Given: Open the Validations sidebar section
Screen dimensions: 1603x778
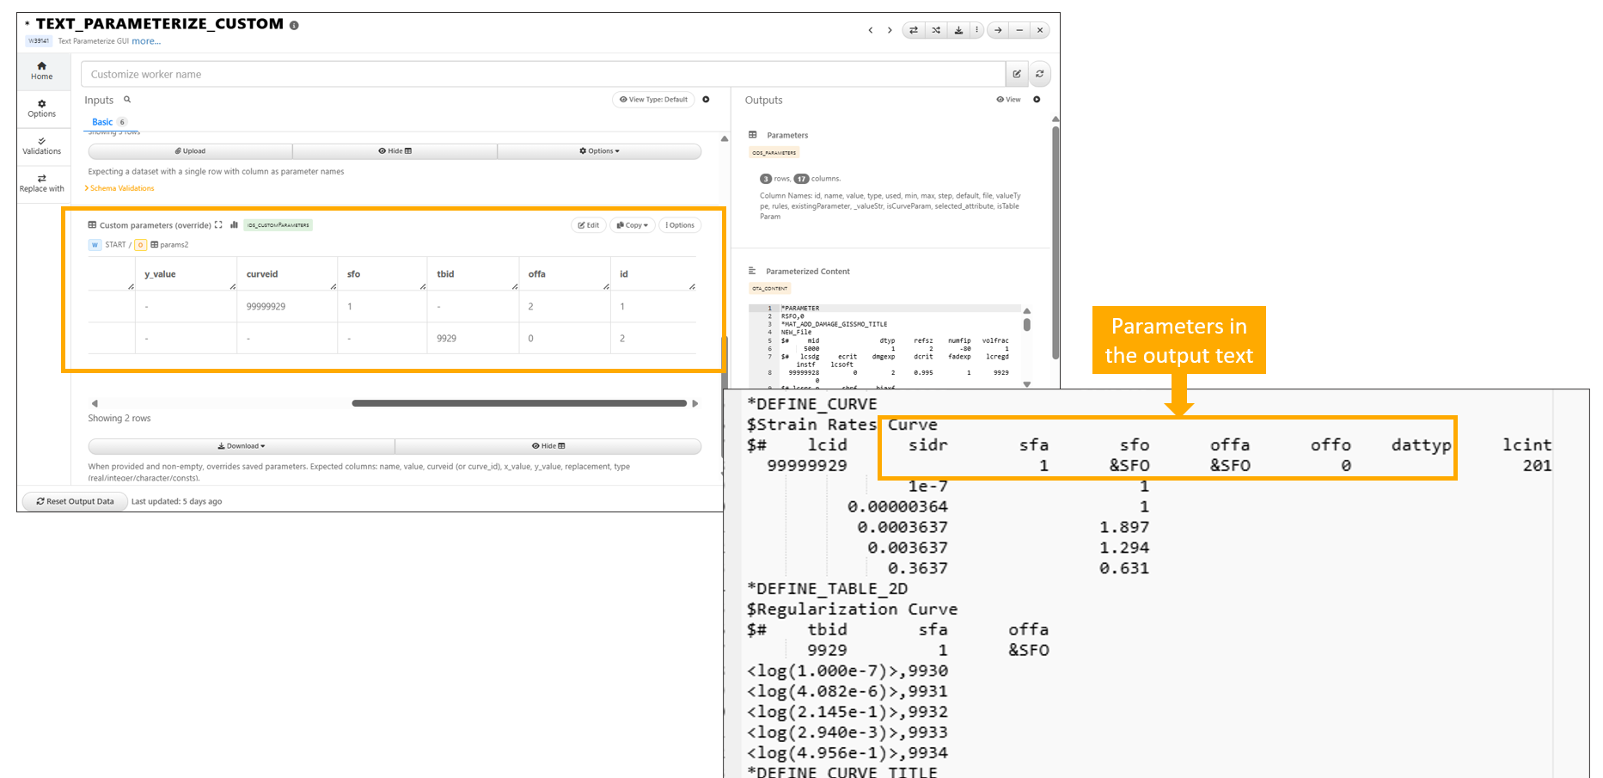Looking at the screenshot, I should click(x=41, y=145).
